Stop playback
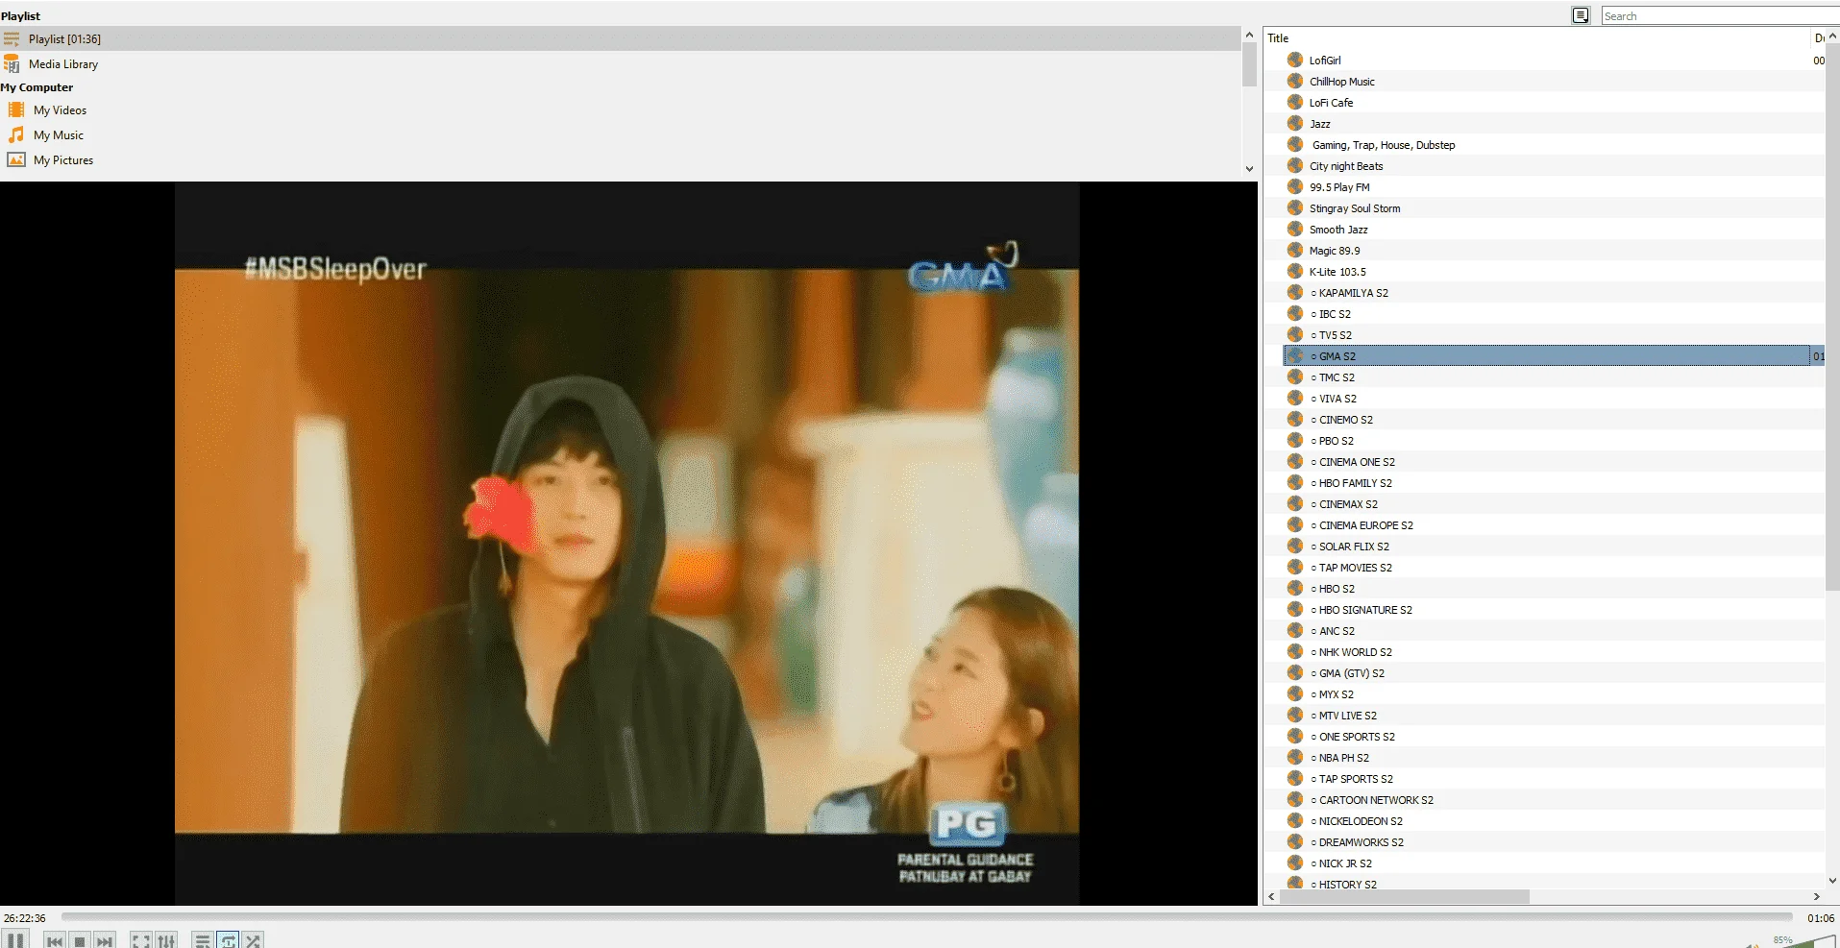1840x948 pixels. [80, 940]
